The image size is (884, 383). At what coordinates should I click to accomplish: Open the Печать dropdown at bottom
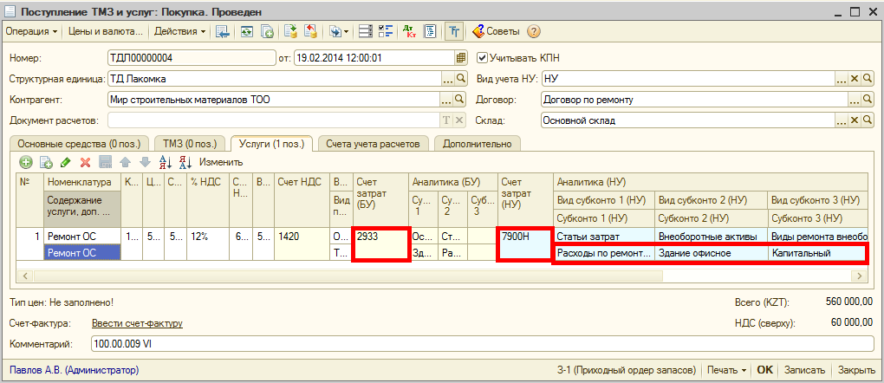pyautogui.click(x=726, y=370)
